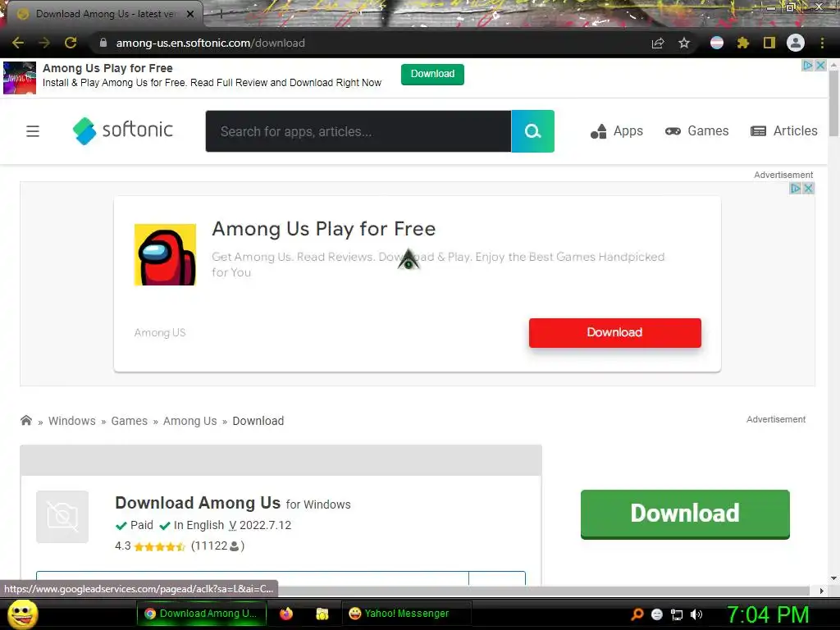The height and width of the screenshot is (630, 840).
Task: Open the Games section
Action: click(697, 131)
